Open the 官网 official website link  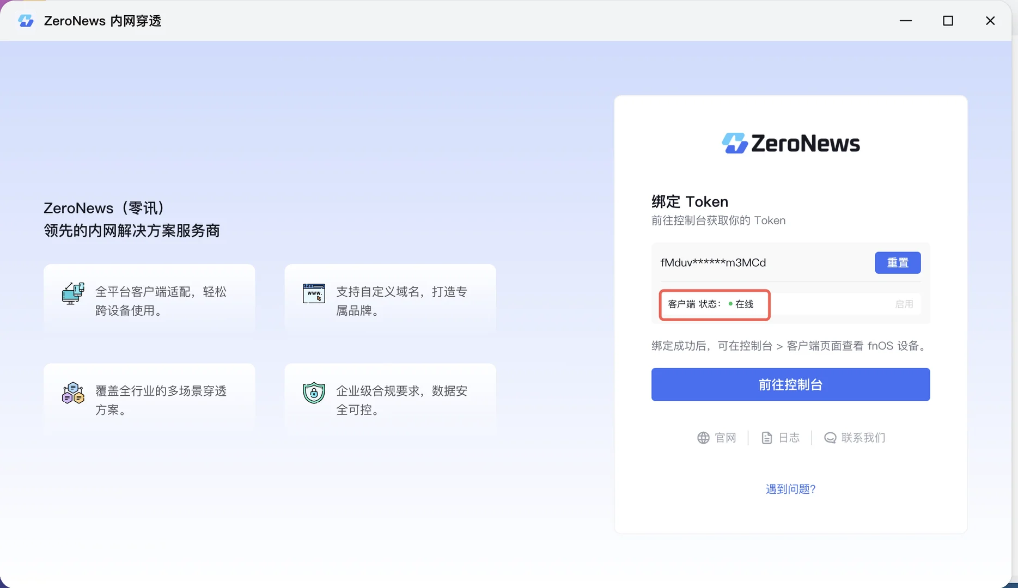[x=725, y=438]
